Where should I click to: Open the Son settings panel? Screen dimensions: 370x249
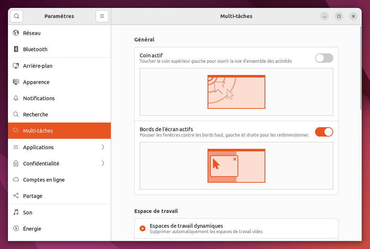pos(60,213)
